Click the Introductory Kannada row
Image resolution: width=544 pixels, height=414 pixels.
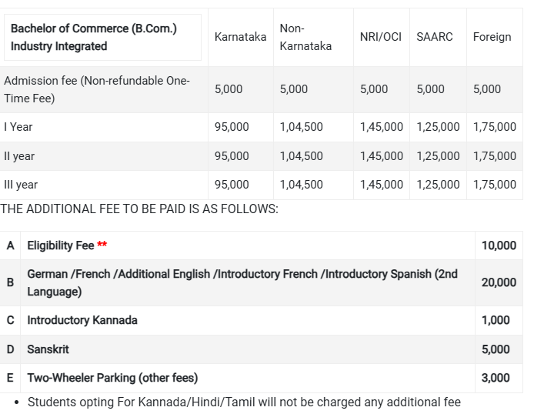[x=262, y=320]
